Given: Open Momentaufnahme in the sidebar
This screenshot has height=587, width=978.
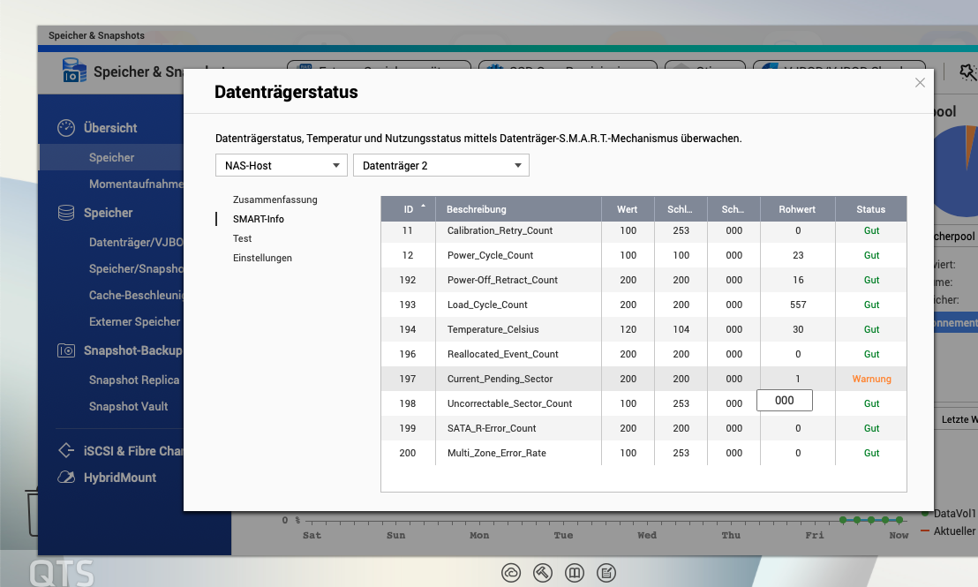Looking at the screenshot, I should [x=136, y=184].
